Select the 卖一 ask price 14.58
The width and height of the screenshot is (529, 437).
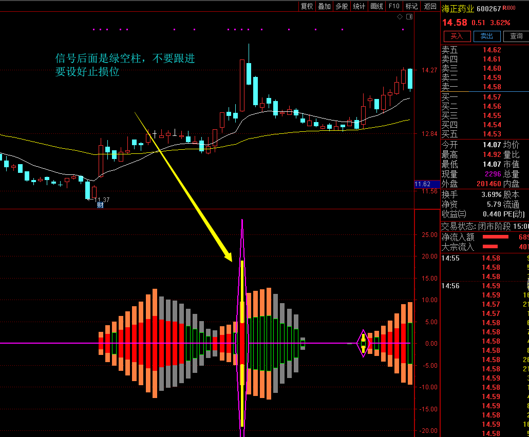tap(492, 87)
